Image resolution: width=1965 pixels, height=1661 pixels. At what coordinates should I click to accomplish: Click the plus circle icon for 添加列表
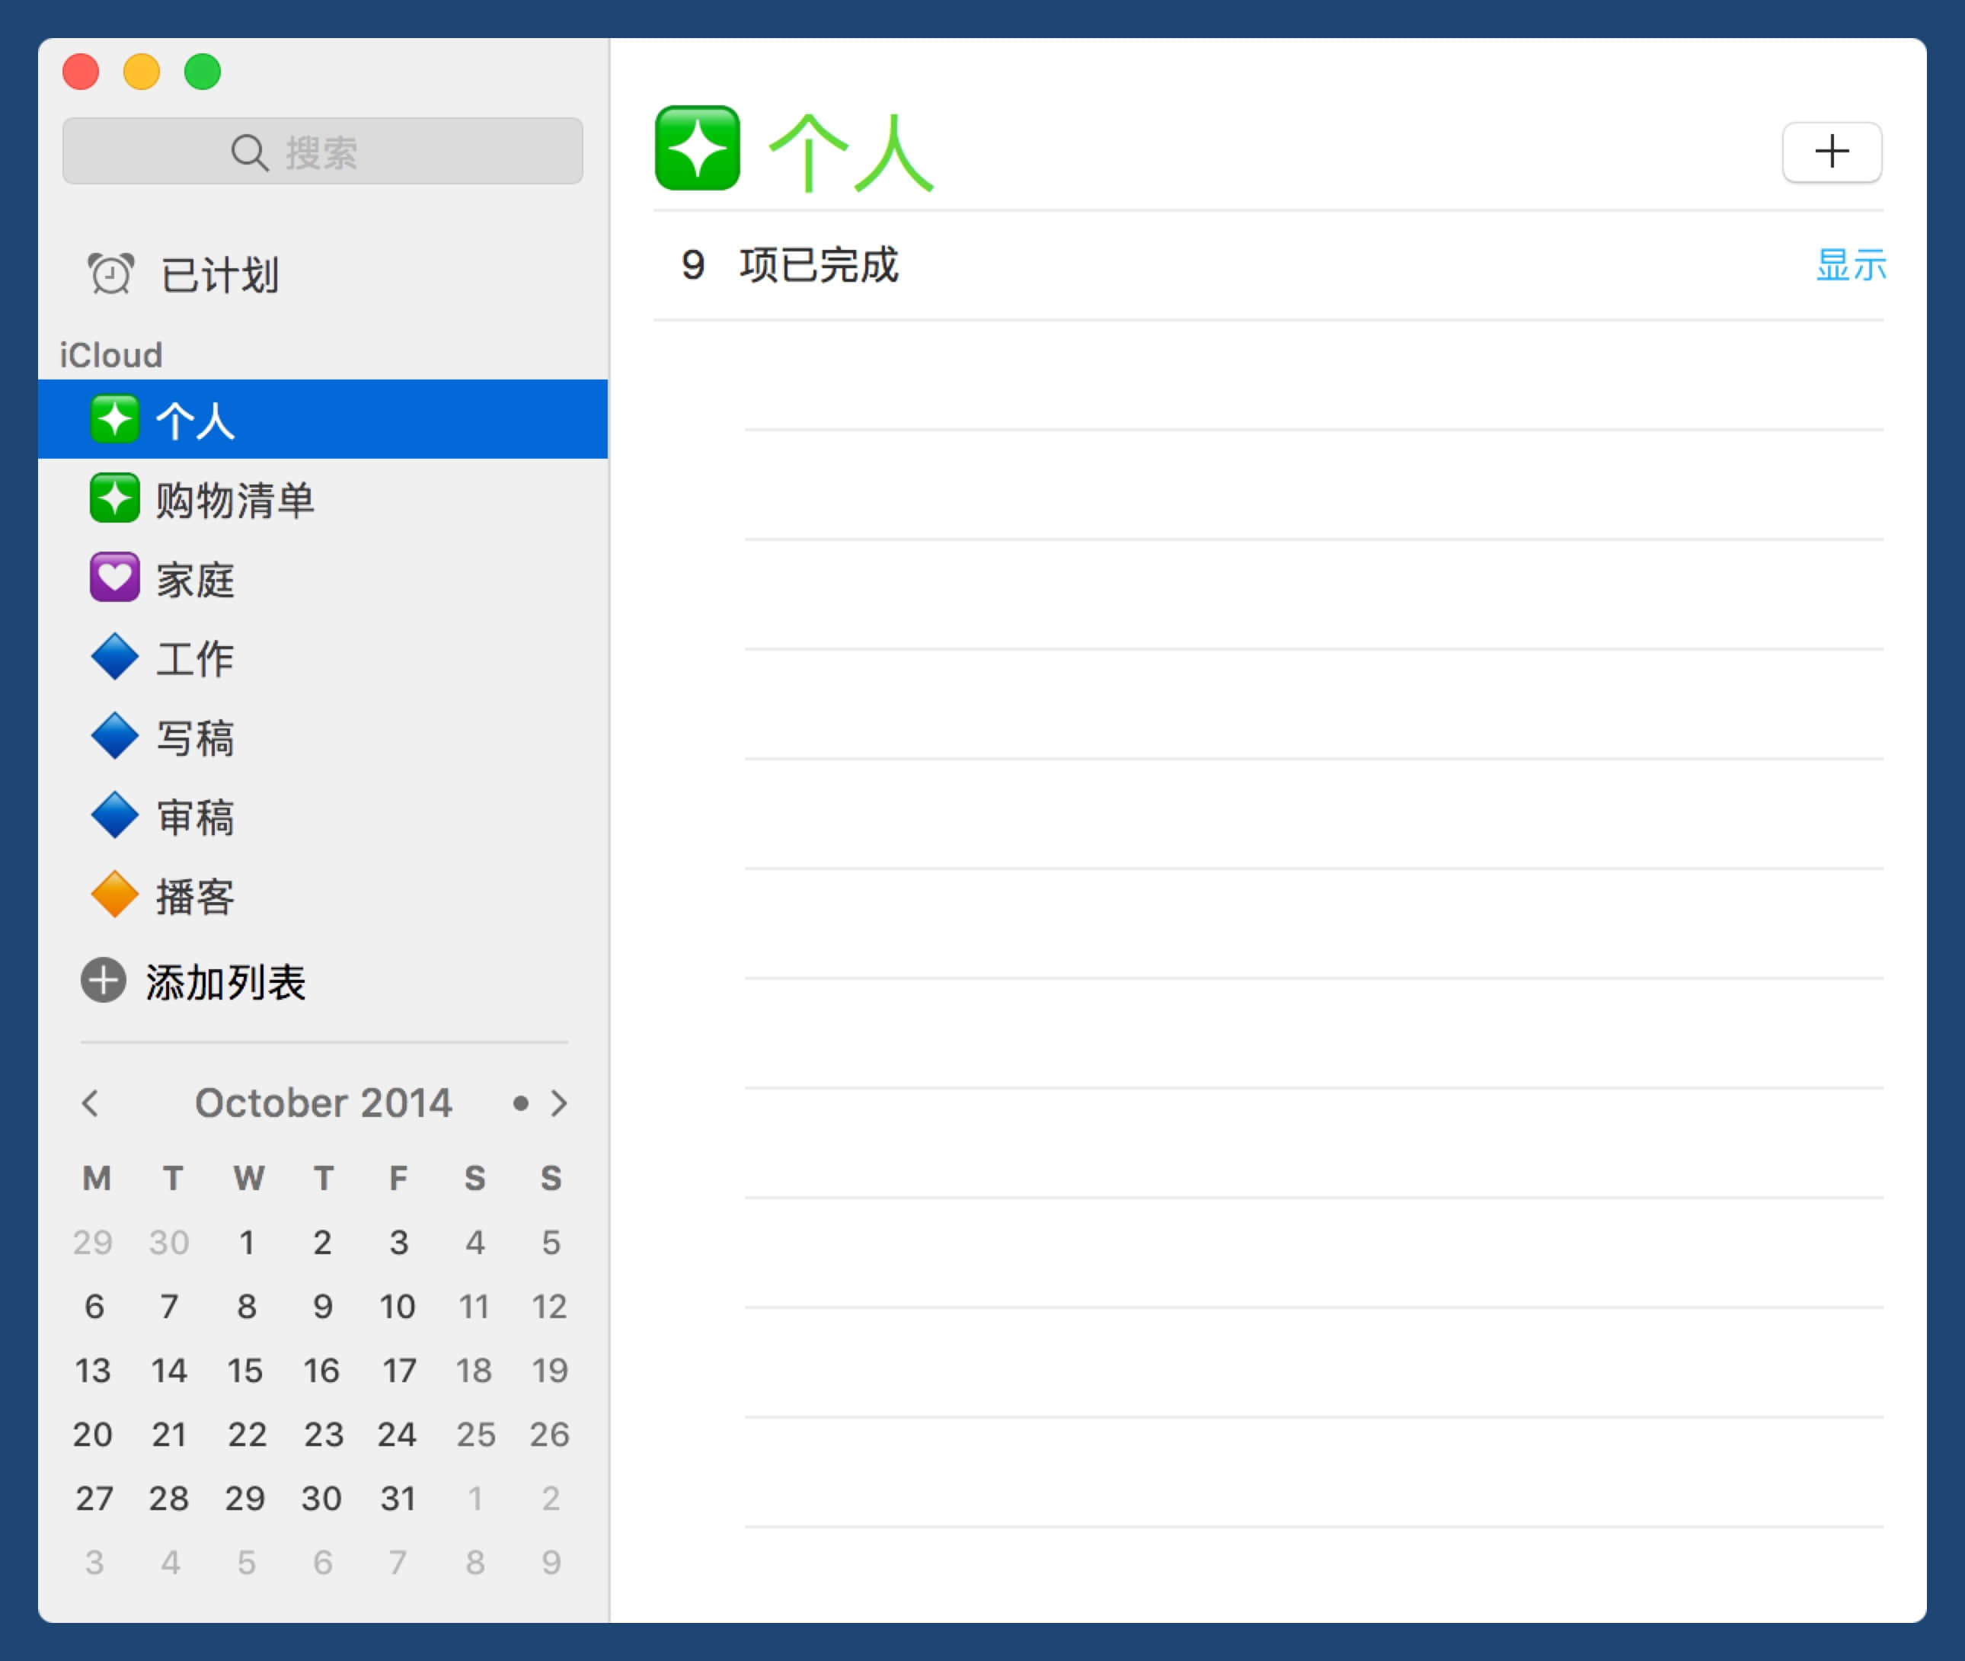104,980
